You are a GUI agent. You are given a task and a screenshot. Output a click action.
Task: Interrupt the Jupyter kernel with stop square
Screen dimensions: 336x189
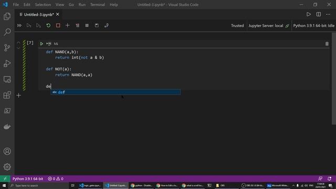[x=58, y=26]
